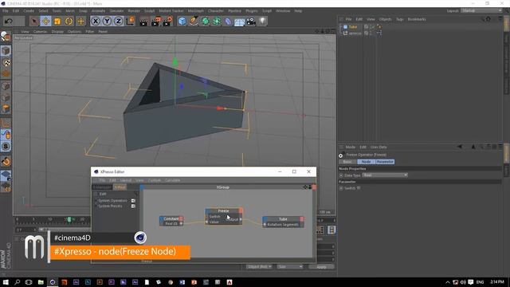Open the Data Type dropdown
The height and width of the screenshot is (287, 510).
(385, 175)
